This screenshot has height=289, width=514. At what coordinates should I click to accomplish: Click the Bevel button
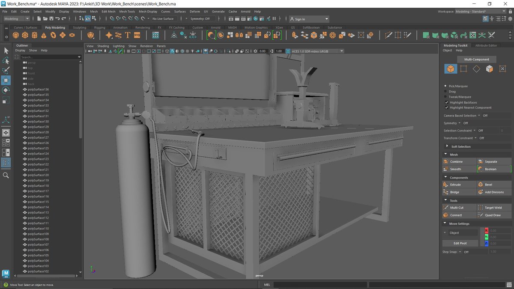[494, 185]
